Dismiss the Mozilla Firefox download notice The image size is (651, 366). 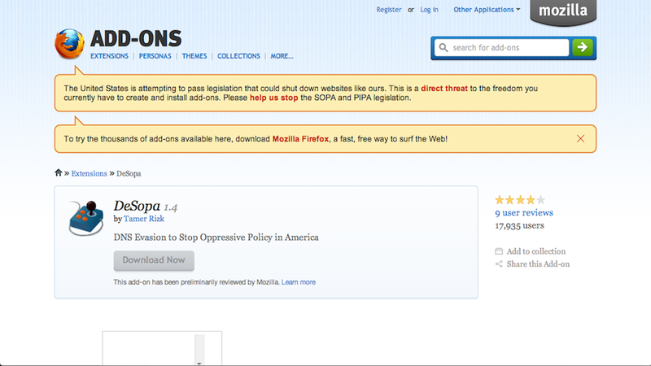tap(580, 138)
